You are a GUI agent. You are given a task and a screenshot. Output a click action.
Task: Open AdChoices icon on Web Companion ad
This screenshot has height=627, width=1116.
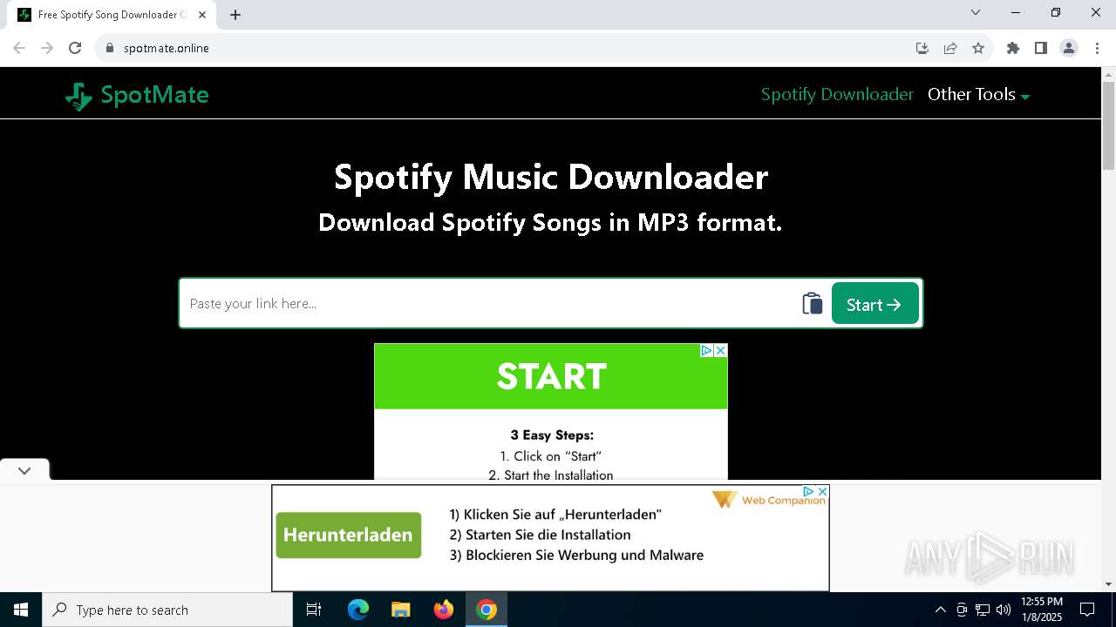(808, 491)
